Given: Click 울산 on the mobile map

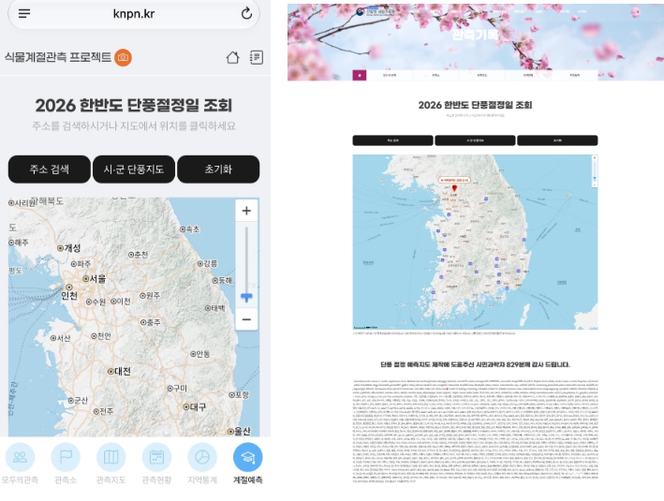Looking at the screenshot, I should tap(239, 431).
